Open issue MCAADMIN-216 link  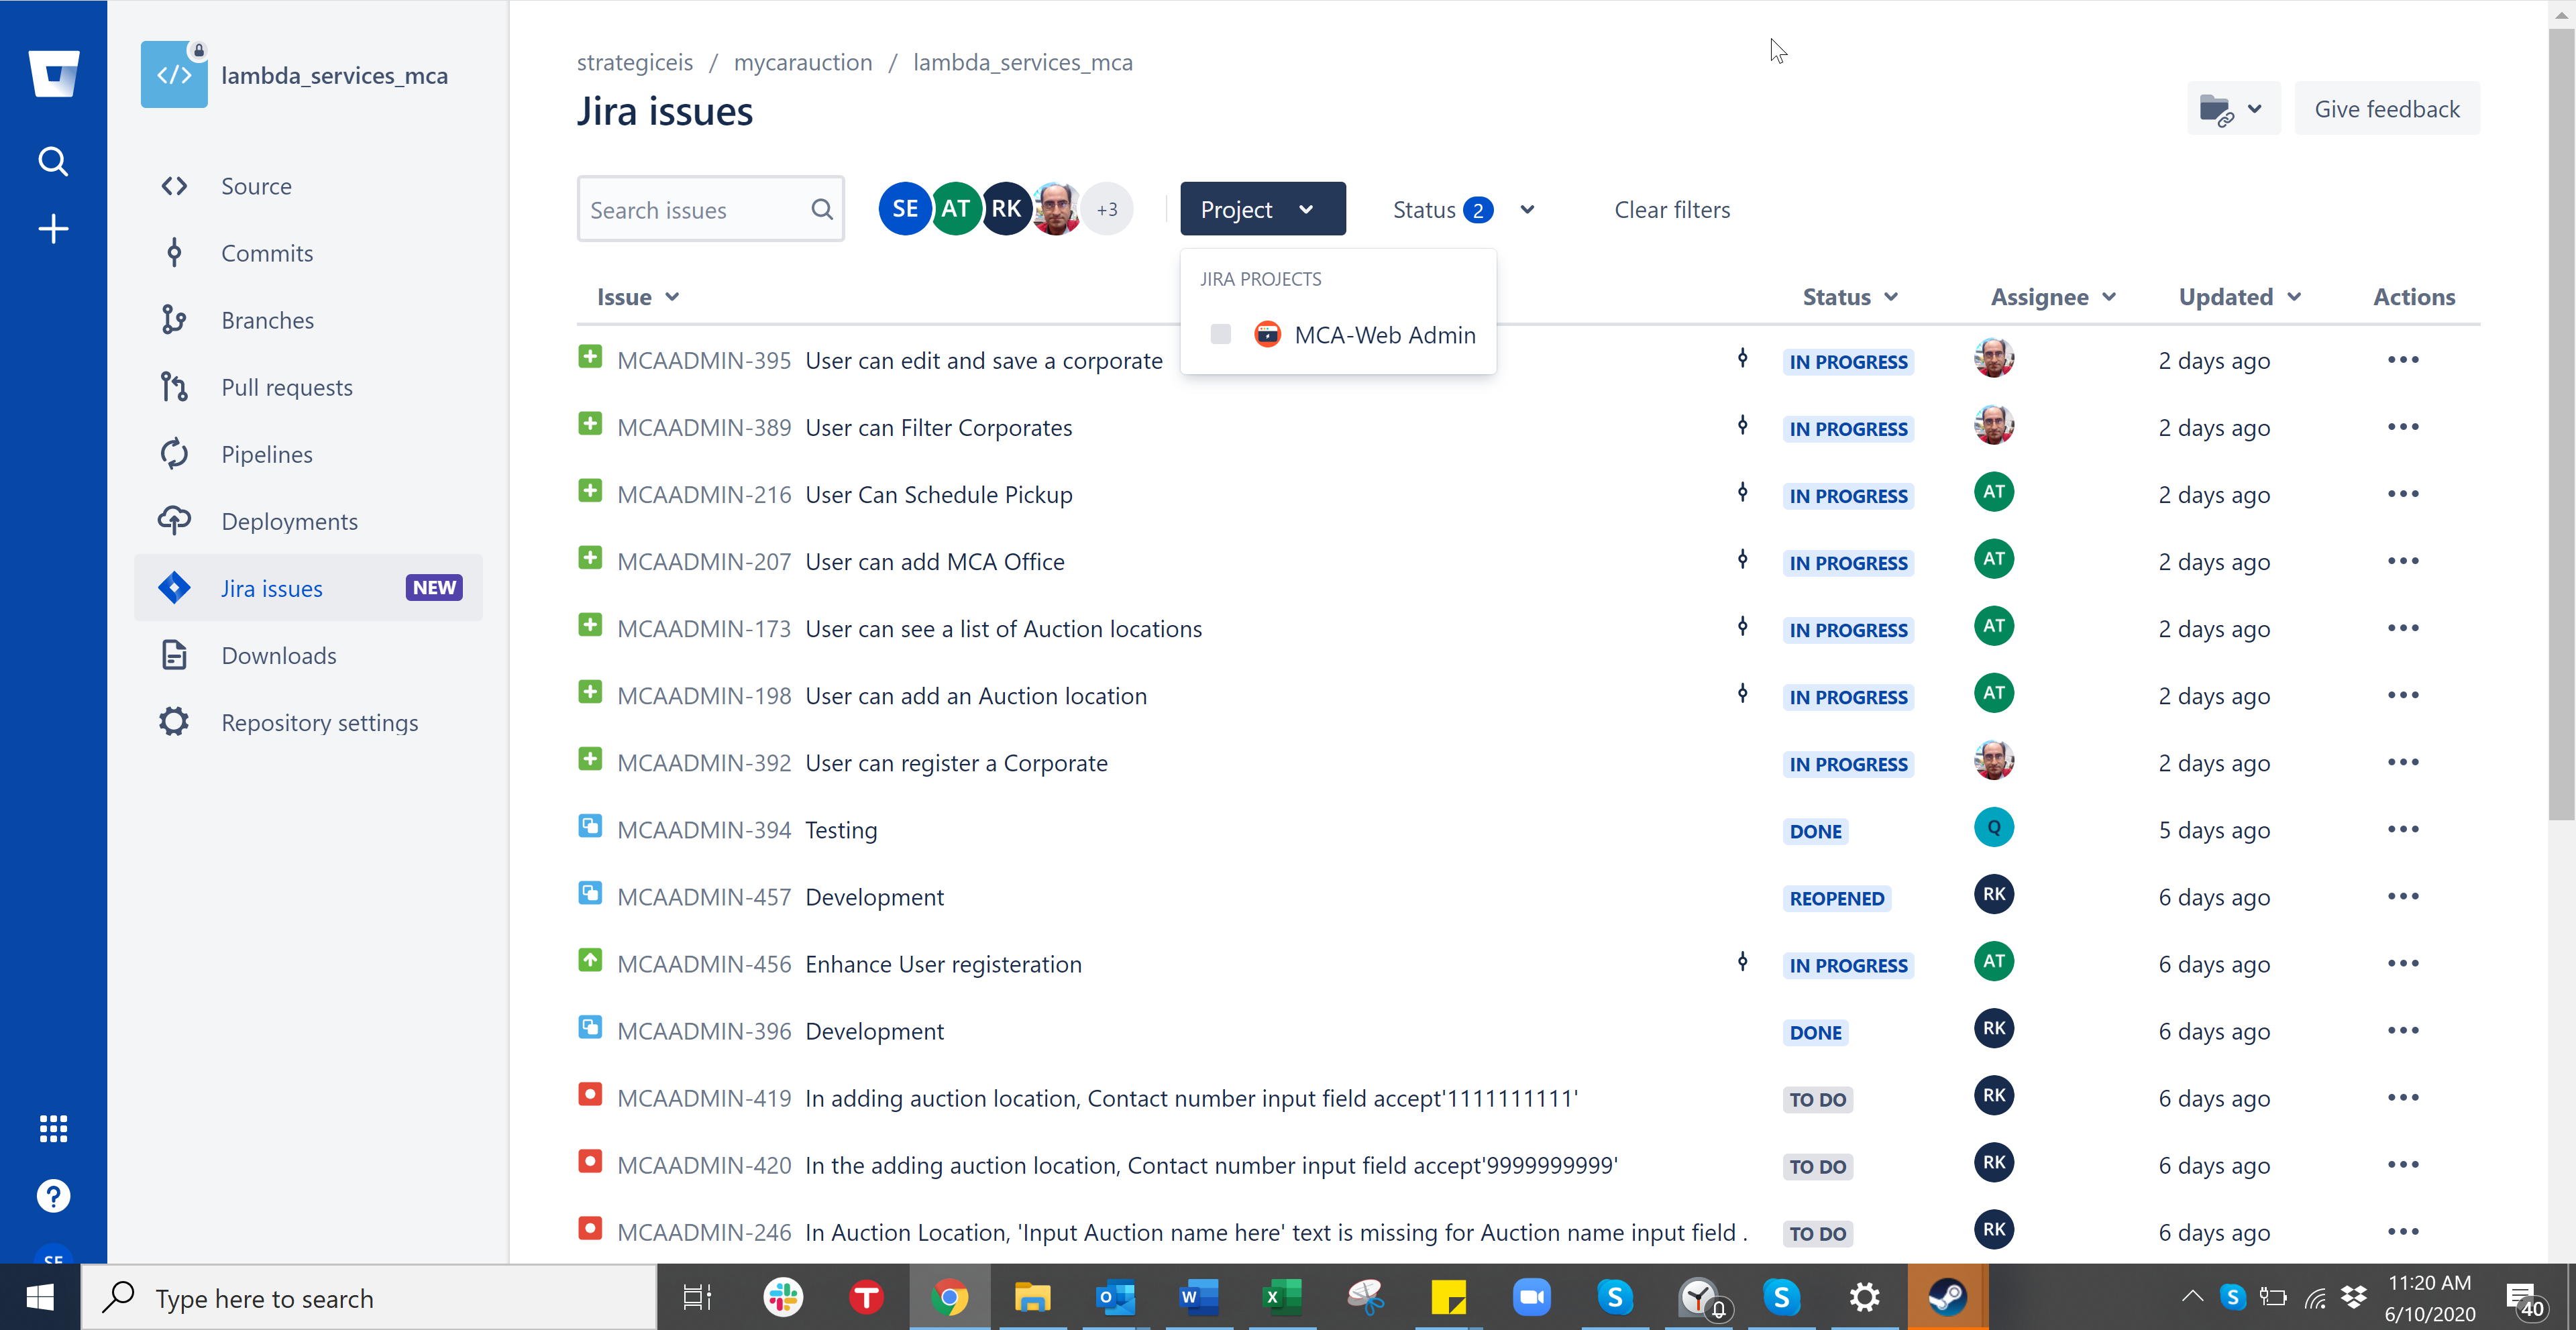703,494
